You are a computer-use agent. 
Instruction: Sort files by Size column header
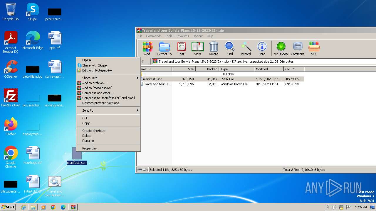pos(184,69)
